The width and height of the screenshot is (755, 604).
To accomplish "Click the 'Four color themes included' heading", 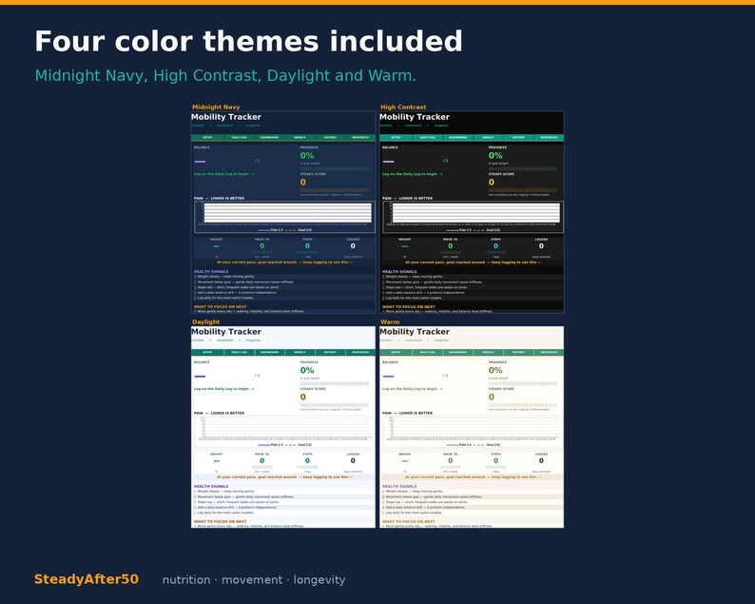I will point(248,41).
